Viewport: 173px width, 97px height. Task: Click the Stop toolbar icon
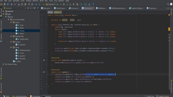tap(74, 4)
